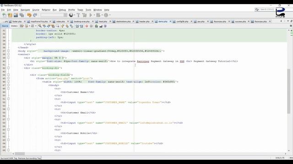Click the browser globe icon in main toolbar
The height and width of the screenshot is (164, 293).
[71, 15]
